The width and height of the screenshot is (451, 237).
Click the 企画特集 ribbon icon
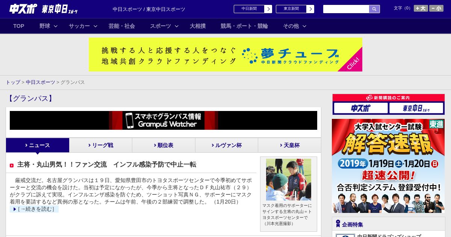tap(338, 224)
